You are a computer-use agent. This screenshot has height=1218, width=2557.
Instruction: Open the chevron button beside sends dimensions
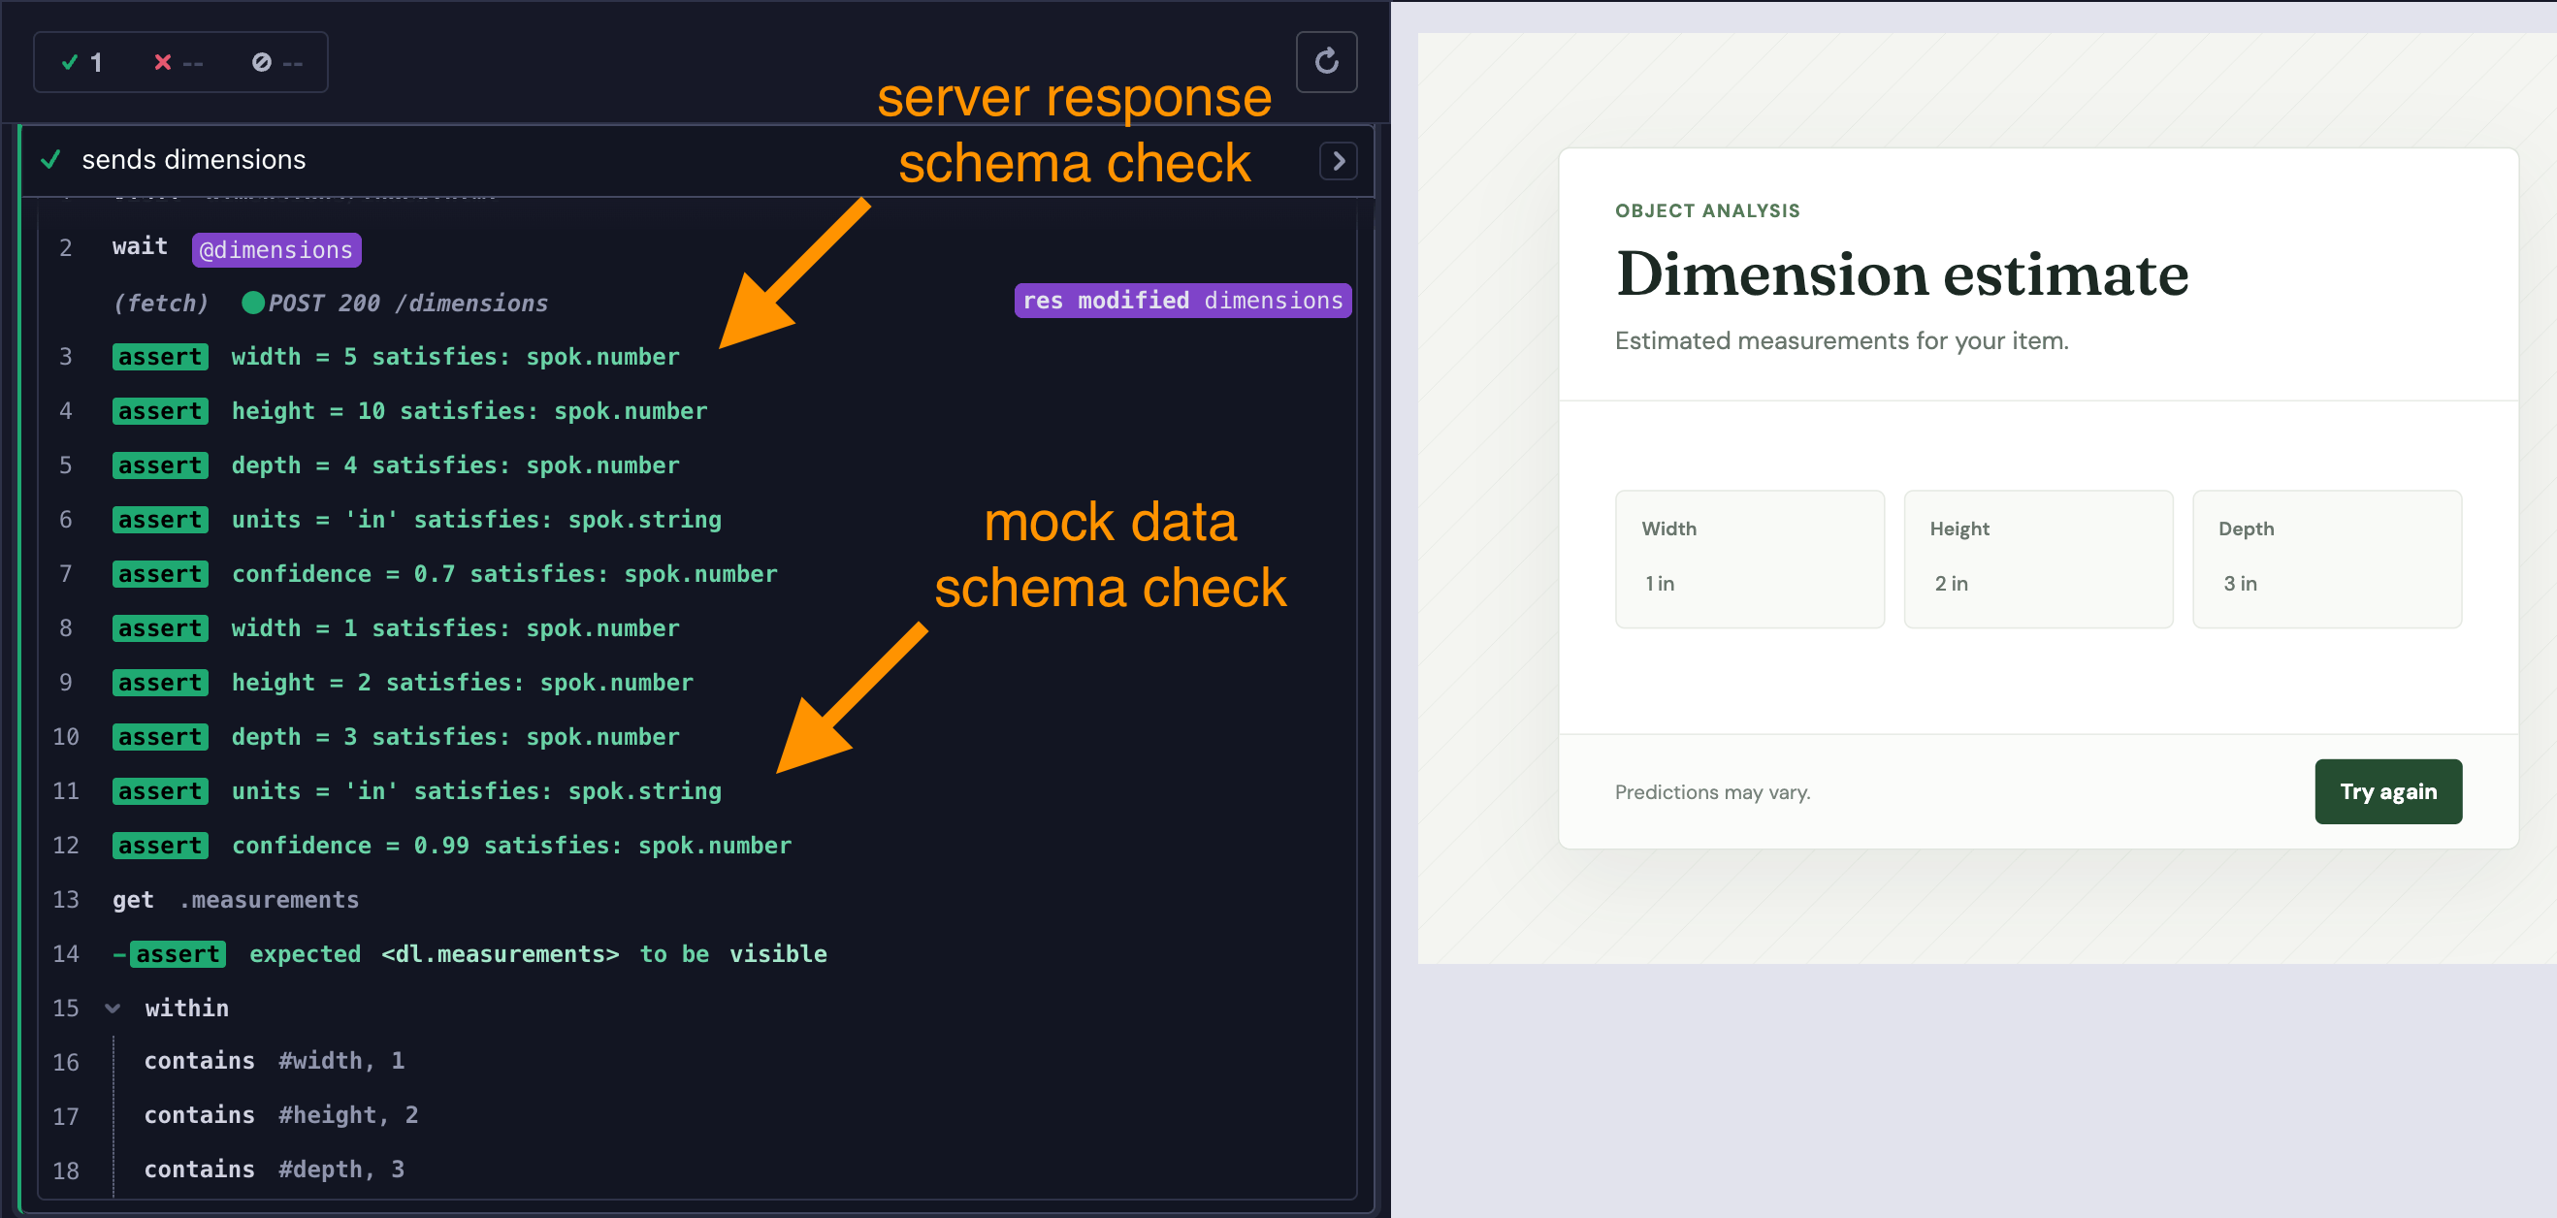[1338, 160]
